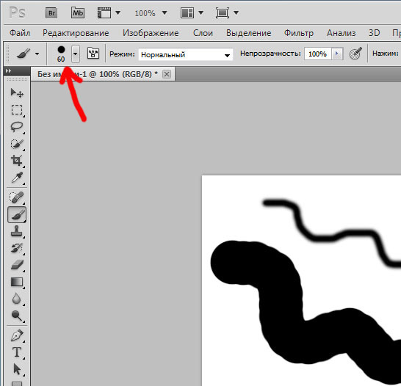Image resolution: width=401 pixels, height=386 pixels.
Task: Choose the Lasso tool
Action: pos(17,127)
